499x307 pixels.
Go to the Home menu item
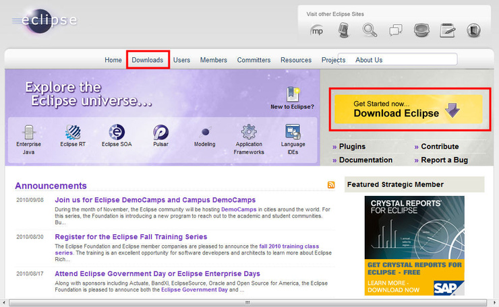click(113, 60)
